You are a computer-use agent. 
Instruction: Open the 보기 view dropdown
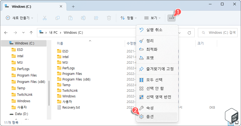tap(152, 18)
